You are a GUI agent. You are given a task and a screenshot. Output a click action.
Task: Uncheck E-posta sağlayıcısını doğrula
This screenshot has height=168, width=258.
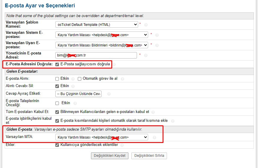click(57, 64)
